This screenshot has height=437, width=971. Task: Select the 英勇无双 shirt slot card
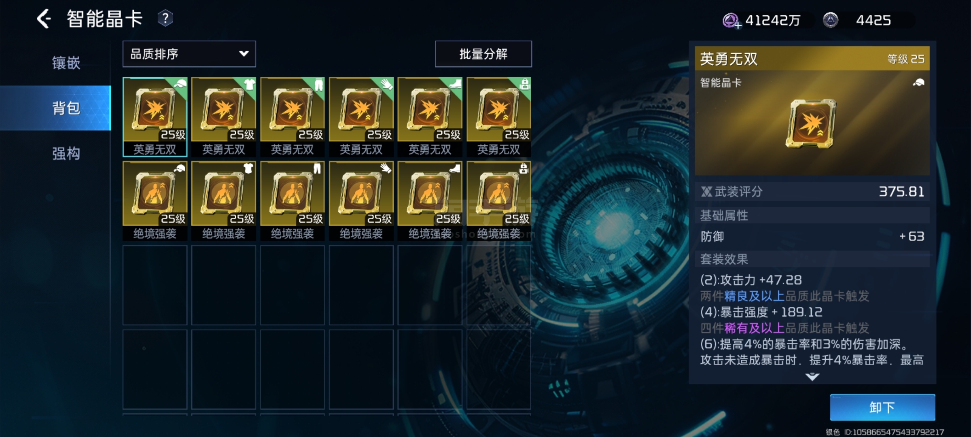[224, 117]
